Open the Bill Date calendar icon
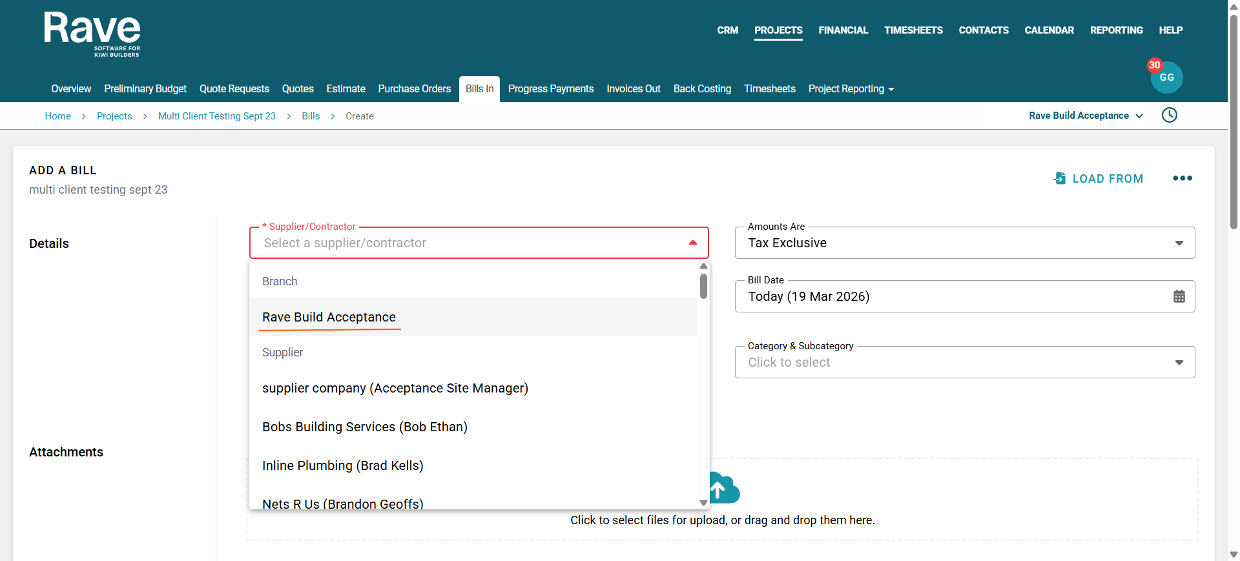Screen dimensions: 1240x561 click(1179, 296)
